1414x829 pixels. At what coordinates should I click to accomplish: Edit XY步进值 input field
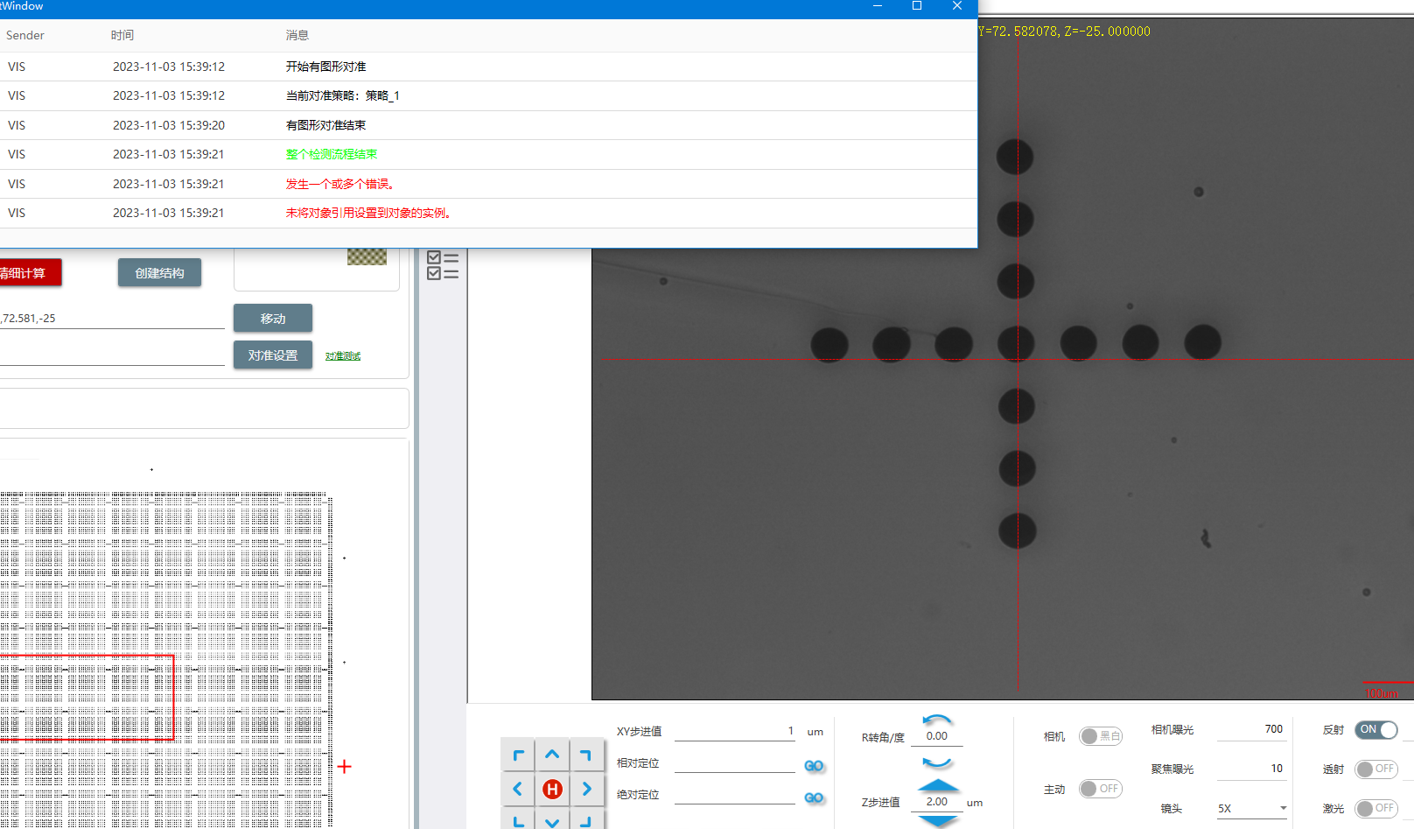pos(735,731)
